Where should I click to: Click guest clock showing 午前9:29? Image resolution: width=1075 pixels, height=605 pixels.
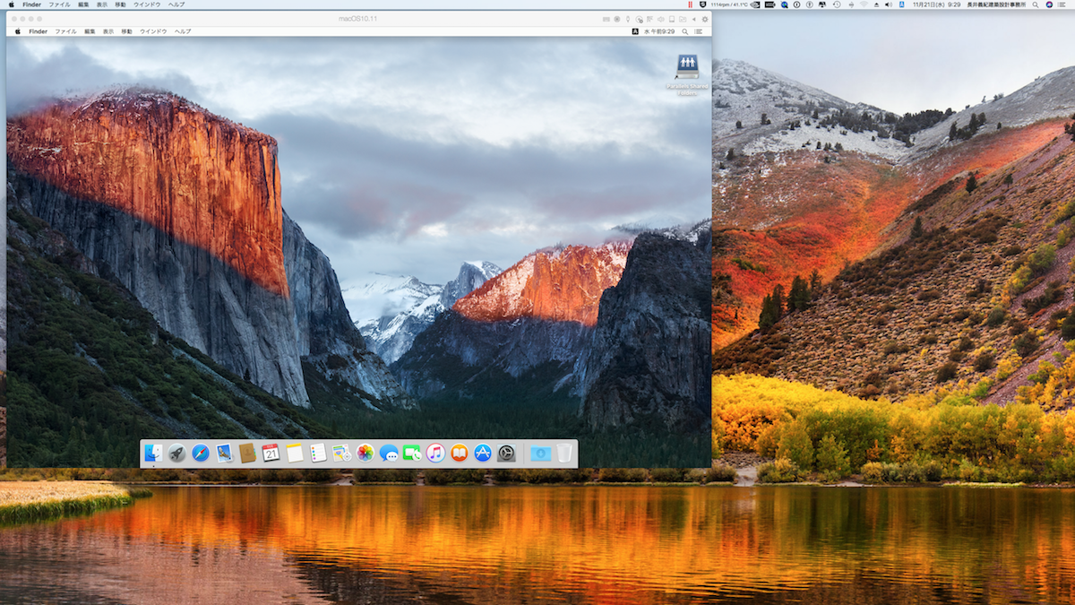point(659,31)
